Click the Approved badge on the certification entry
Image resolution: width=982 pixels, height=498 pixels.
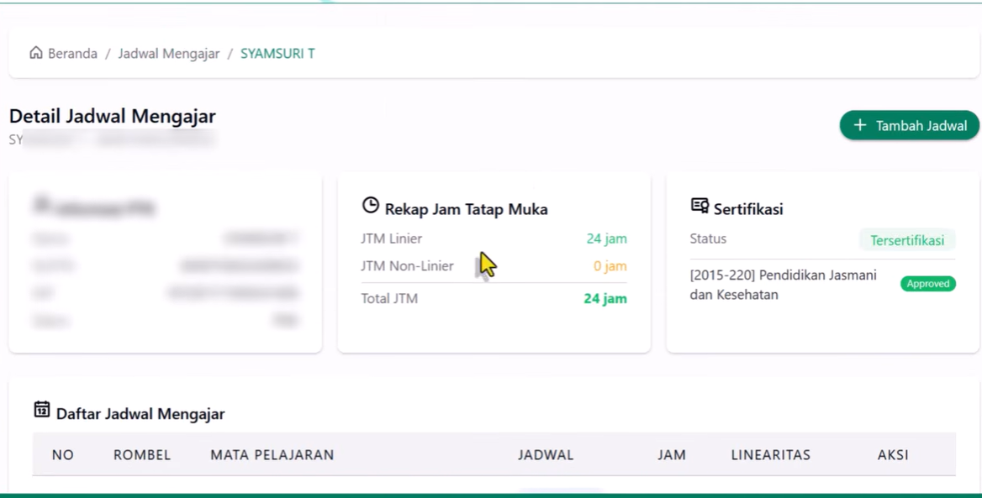[927, 284]
